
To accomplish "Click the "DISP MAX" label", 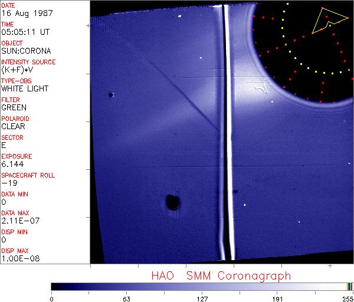I will click(x=15, y=251).
